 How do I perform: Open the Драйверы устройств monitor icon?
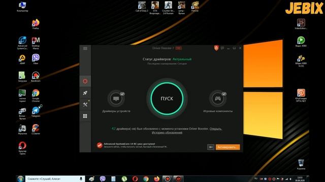pyautogui.click(x=116, y=99)
